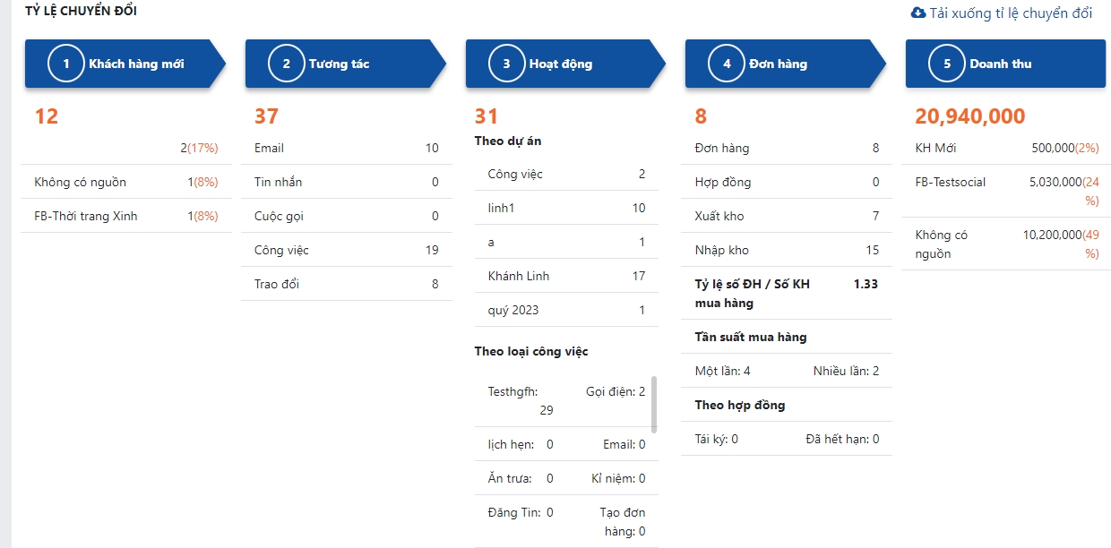Click the Email interaction row
This screenshot has height=548, width=1111.
(346, 148)
